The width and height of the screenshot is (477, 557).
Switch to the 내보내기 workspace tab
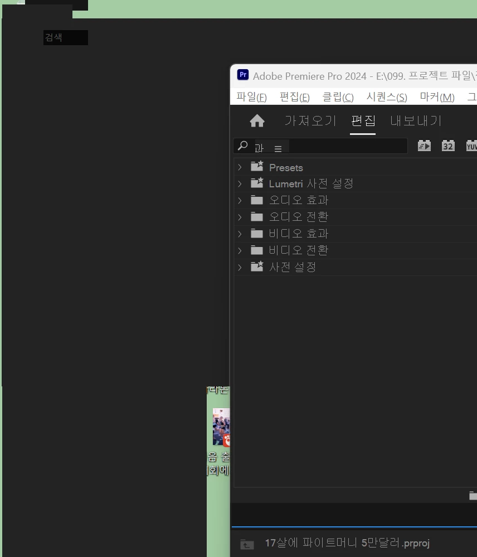(416, 121)
